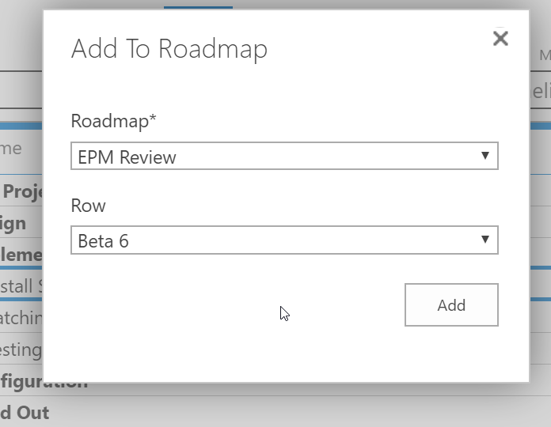551x427 pixels.
Task: Click the Row dropdown arrow
Action: click(485, 240)
